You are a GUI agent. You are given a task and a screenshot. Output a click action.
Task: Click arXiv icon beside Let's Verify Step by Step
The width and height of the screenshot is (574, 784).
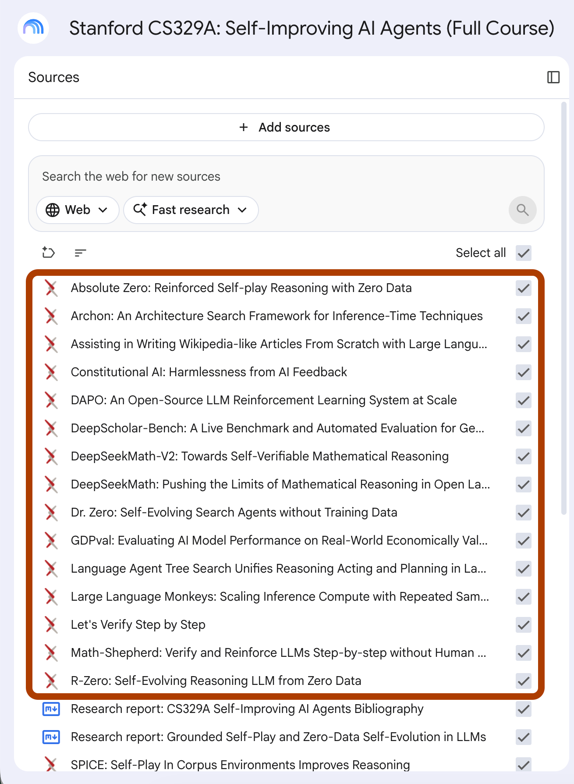coord(51,625)
